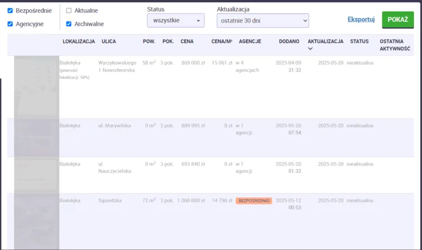Image resolution: width=422 pixels, height=250 pixels.
Task: Open thumbnail of the ul. Nauczycielska listing
Action: pos(36,175)
